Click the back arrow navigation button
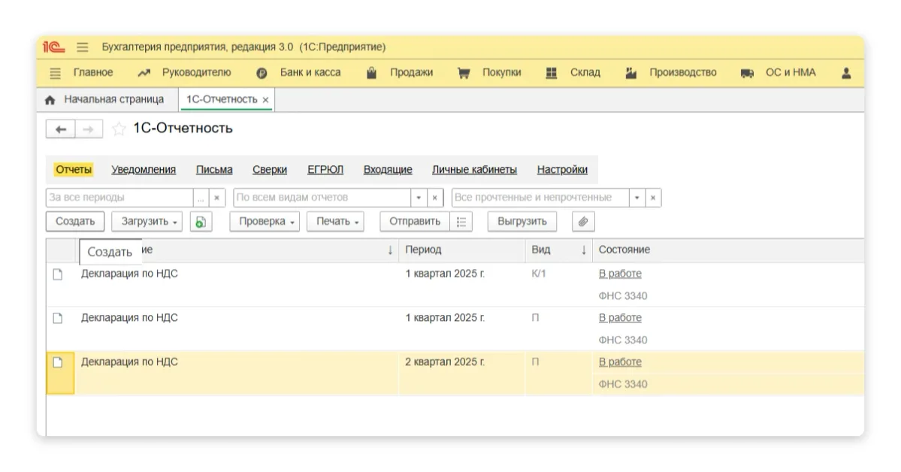 tap(61, 129)
